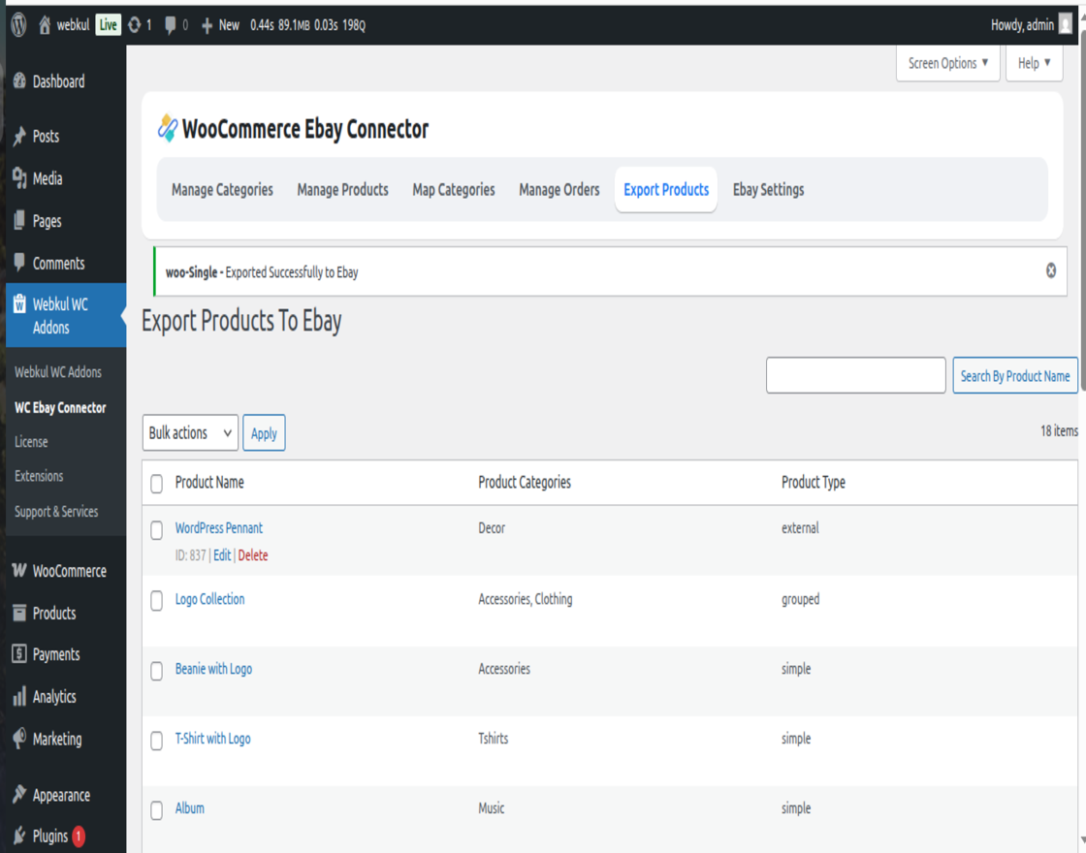Click the webkul site name link
1086x853 pixels.
(x=74, y=25)
